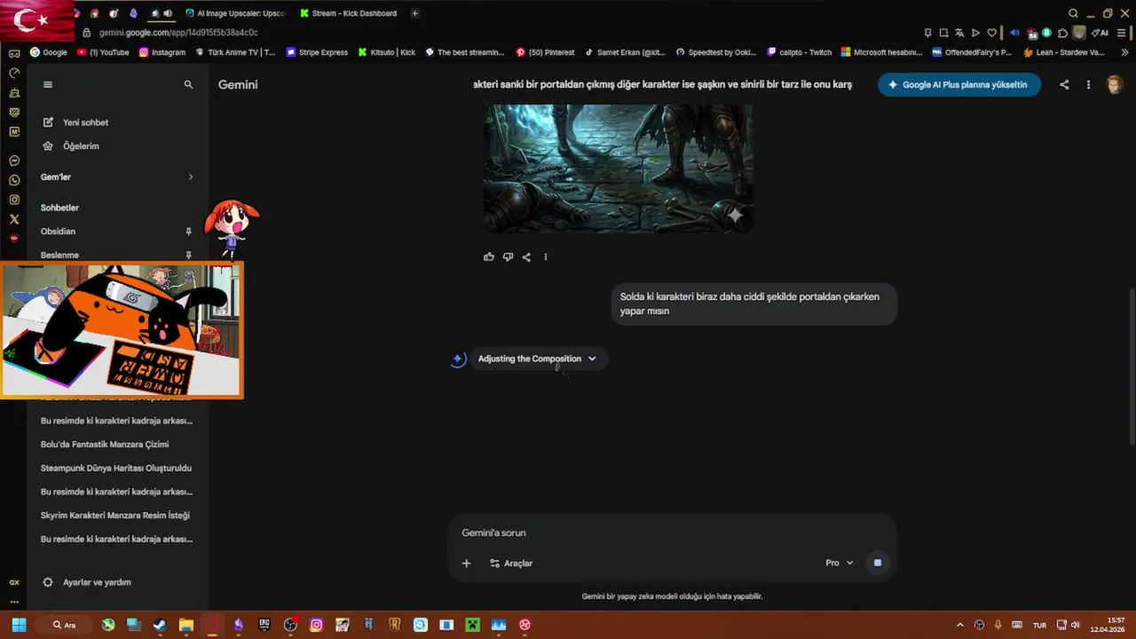The width and height of the screenshot is (1136, 639).
Task: Open browser search magnifier in title bar
Action: coord(1073,13)
